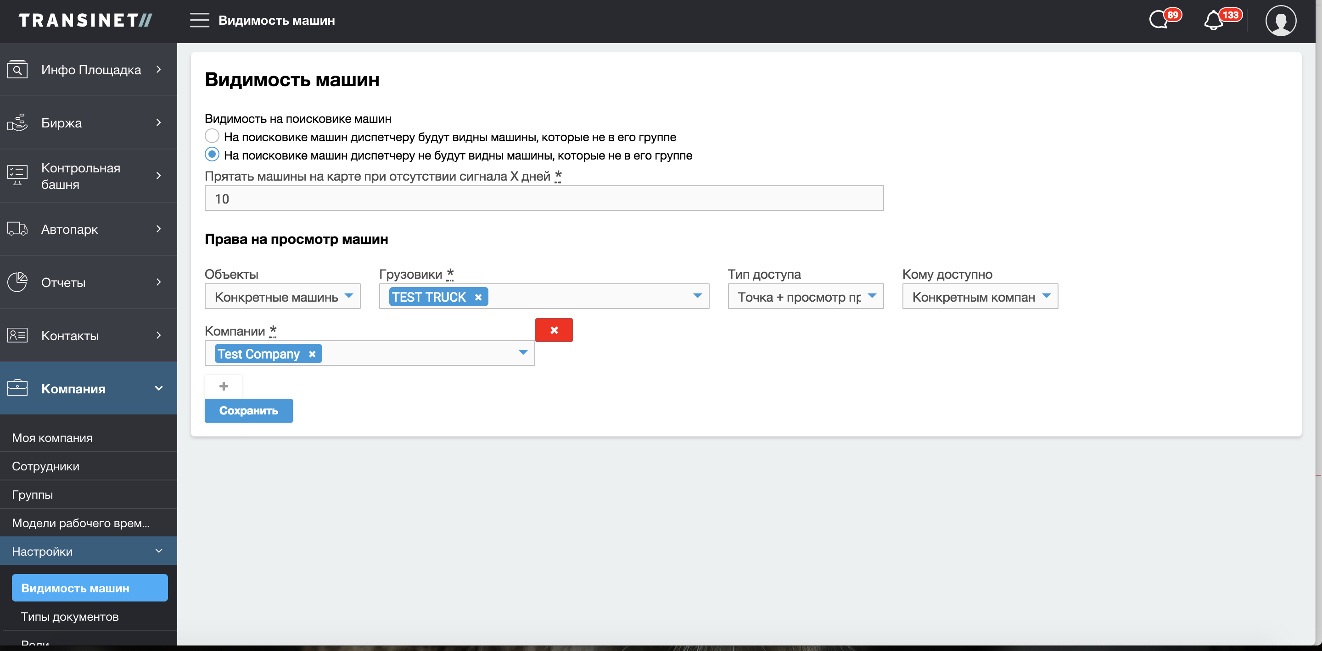
Task: Select the radio option where outside-group machines are visible
Action: pyautogui.click(x=212, y=136)
